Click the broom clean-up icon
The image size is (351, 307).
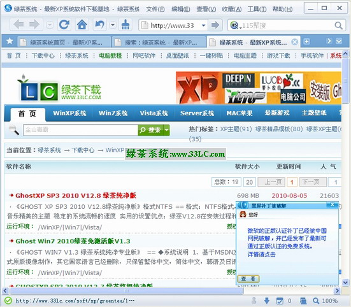(125, 25)
